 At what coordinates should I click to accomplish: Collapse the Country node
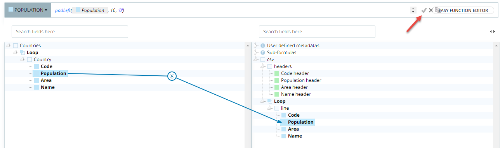pos(23,59)
